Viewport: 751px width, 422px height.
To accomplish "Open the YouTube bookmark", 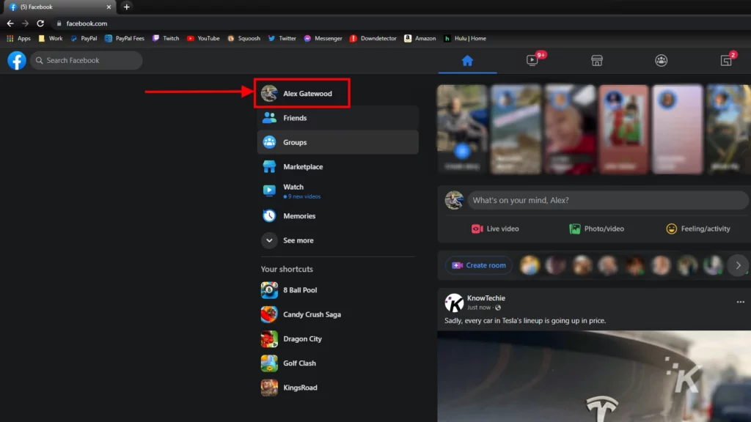I will click(x=203, y=38).
